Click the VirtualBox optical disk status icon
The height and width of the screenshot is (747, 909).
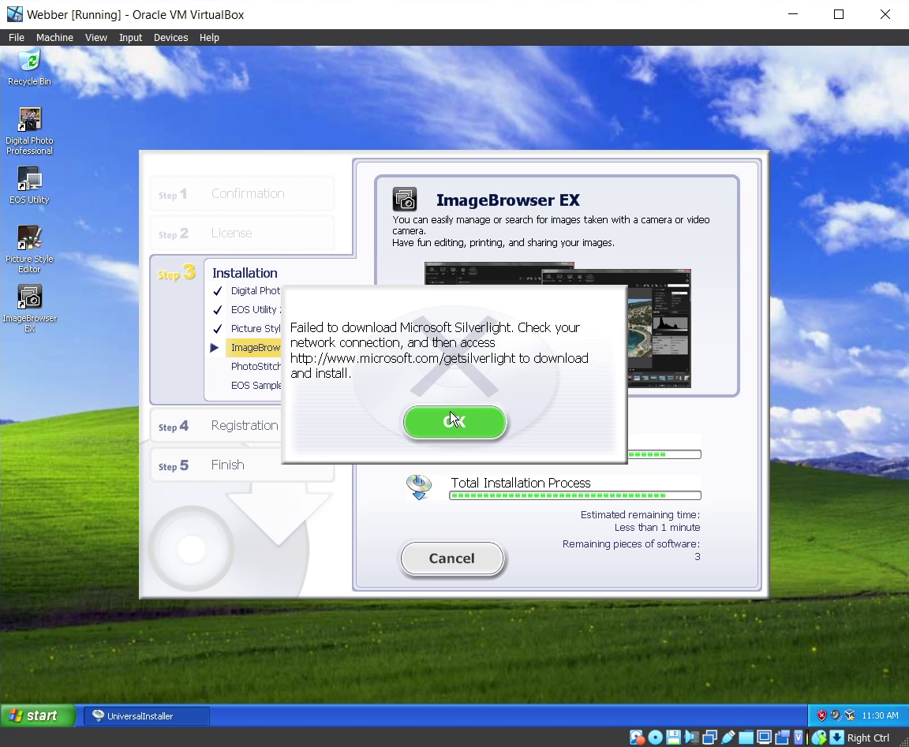click(655, 738)
